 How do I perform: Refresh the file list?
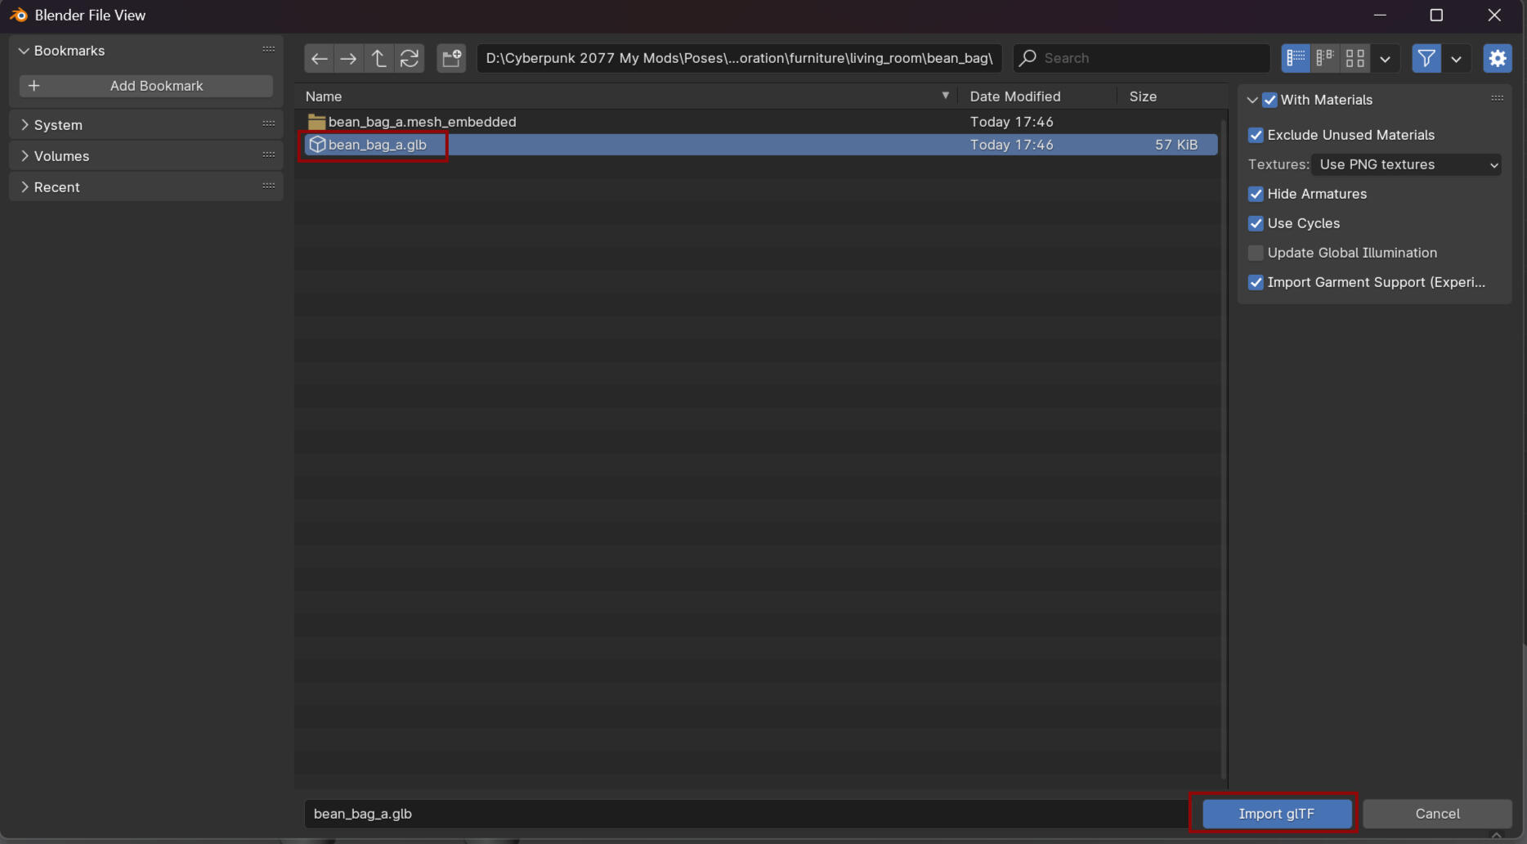409,58
